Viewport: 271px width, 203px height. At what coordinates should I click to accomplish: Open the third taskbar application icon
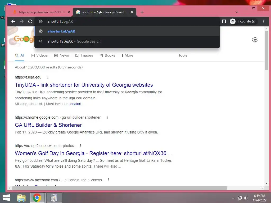point(54,198)
